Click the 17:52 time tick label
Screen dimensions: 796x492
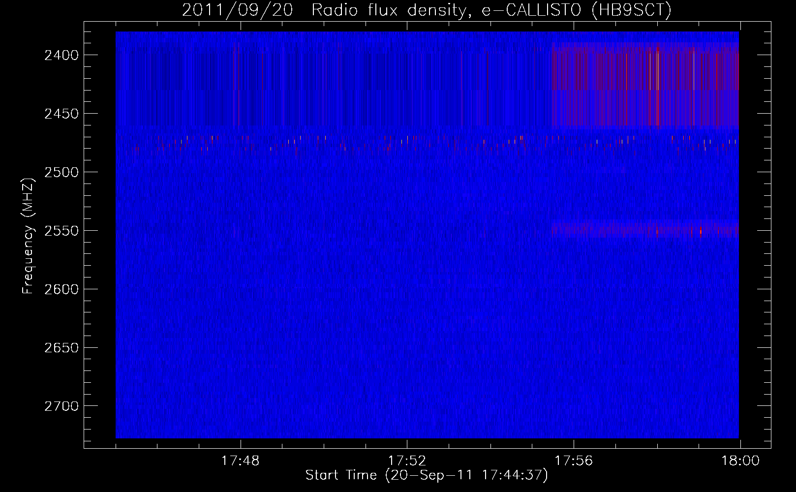click(407, 461)
